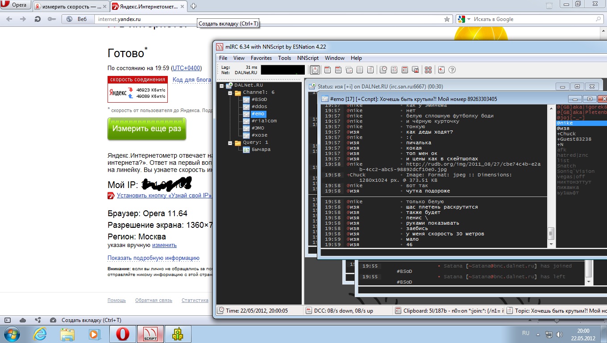
Task: Click the Opera reload page icon
Action: 37,19
